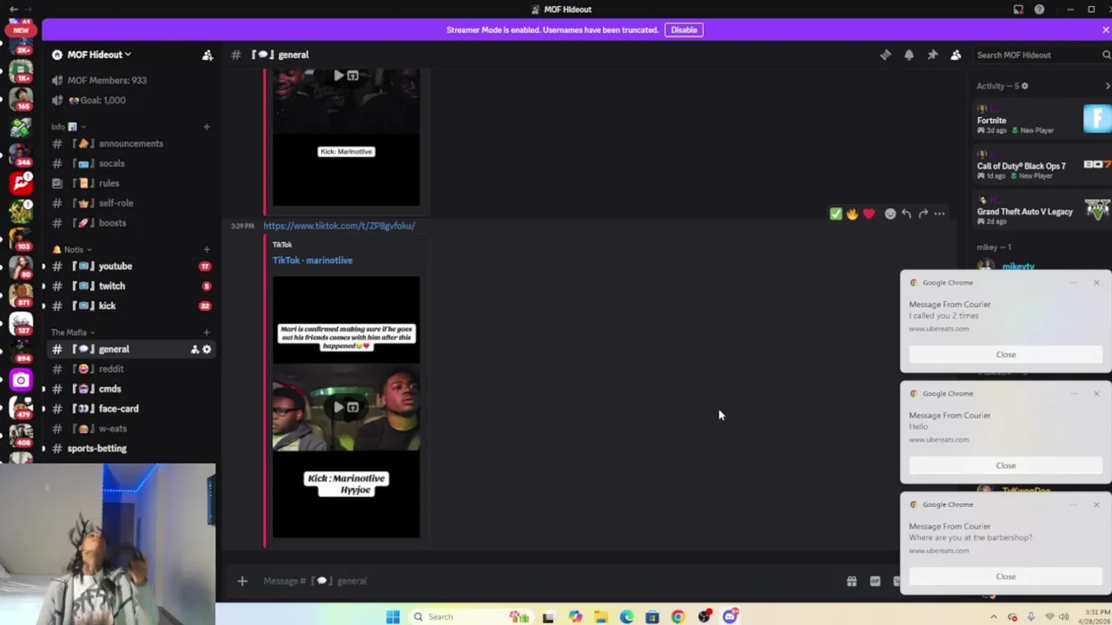Open Discord inbox icon in title bar

(x=1018, y=10)
